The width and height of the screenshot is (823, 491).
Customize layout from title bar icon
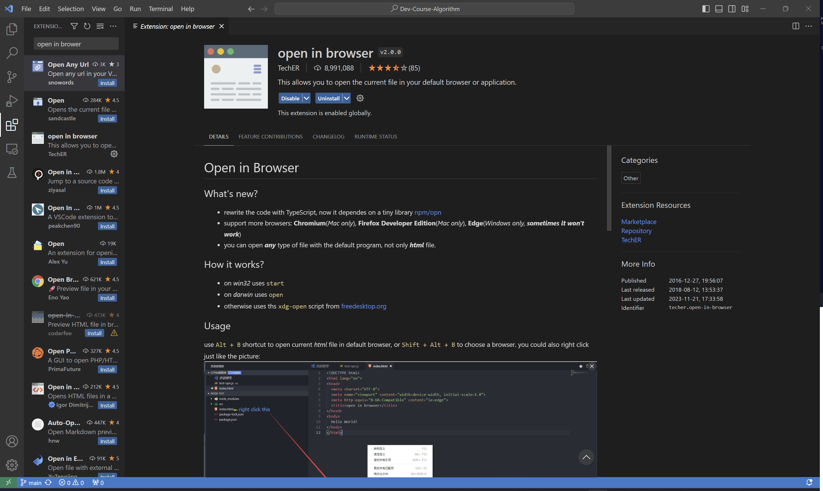coord(745,9)
